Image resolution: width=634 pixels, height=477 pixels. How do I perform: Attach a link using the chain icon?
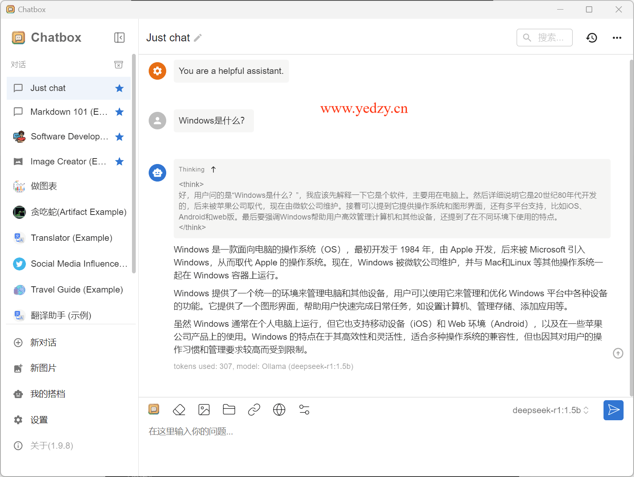coord(254,410)
